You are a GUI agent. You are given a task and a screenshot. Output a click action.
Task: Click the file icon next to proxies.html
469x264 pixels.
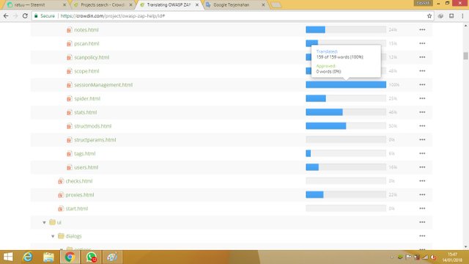click(61, 195)
